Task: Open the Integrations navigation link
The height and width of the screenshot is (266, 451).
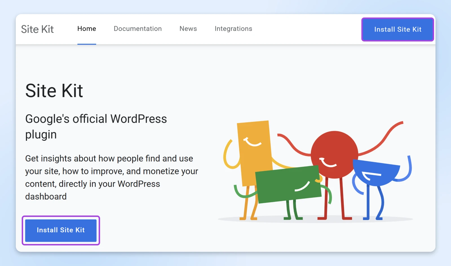Action: 233,29
